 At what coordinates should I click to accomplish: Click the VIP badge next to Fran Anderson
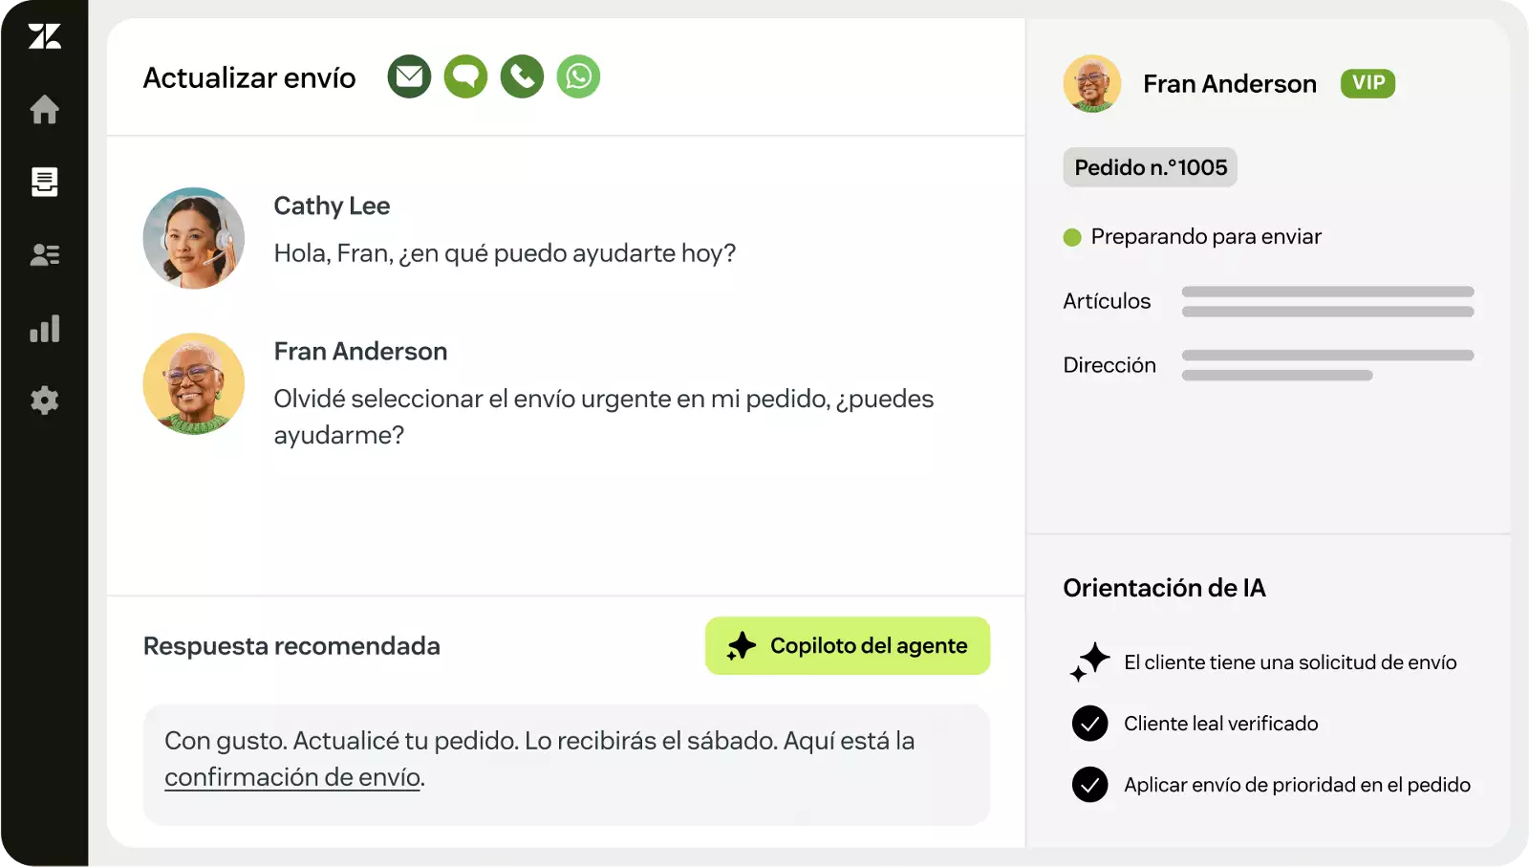[1368, 83]
